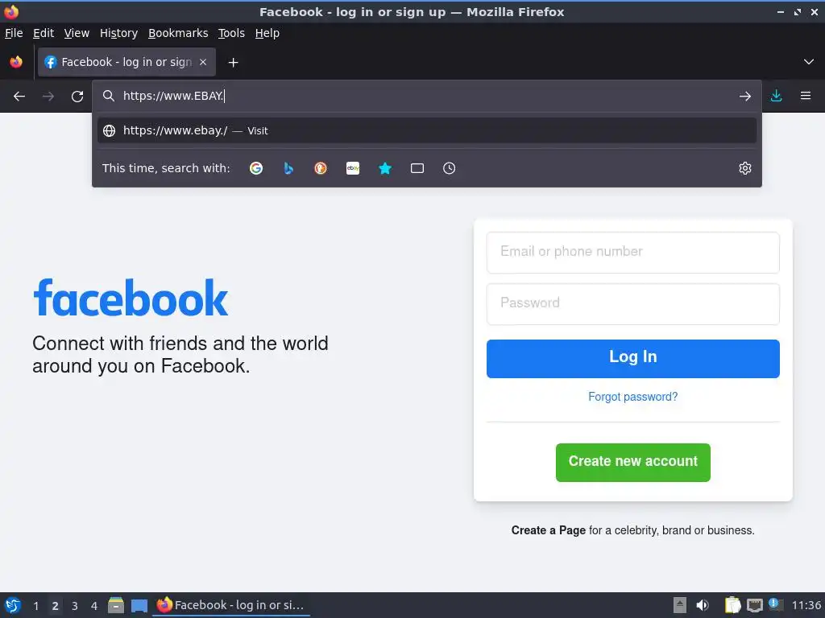Search in History clock icon
The width and height of the screenshot is (825, 618).
pyautogui.click(x=450, y=168)
